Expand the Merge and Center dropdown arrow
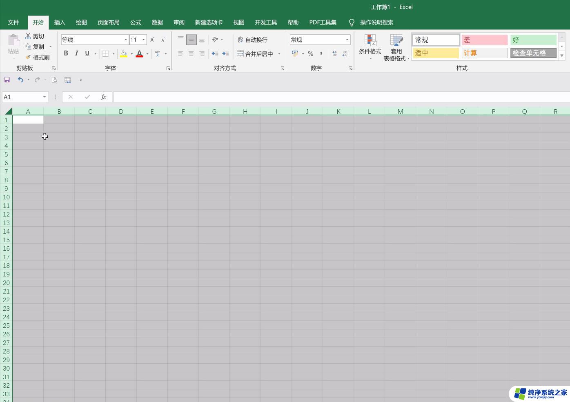Screen dimensions: 570x402 (279, 53)
